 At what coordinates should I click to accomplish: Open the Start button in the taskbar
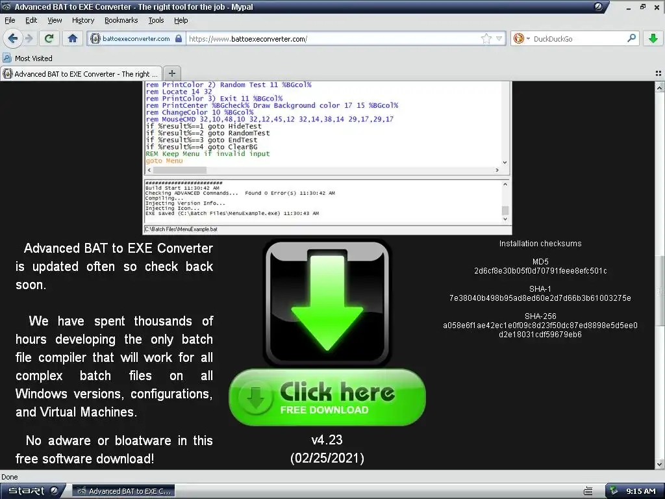[x=33, y=491]
